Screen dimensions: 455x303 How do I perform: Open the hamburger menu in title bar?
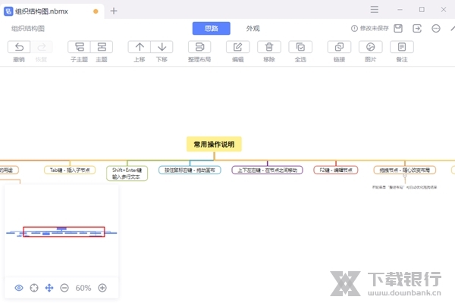click(375, 10)
